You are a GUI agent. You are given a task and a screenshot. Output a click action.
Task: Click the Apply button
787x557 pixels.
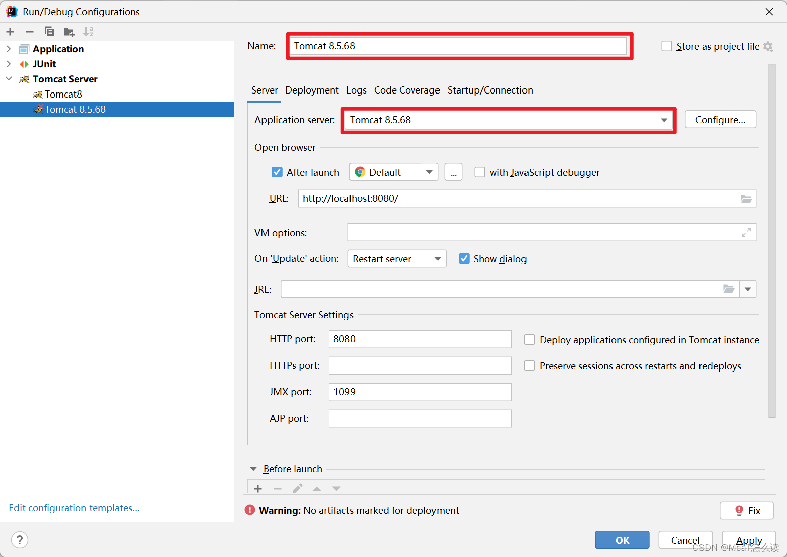click(x=749, y=540)
